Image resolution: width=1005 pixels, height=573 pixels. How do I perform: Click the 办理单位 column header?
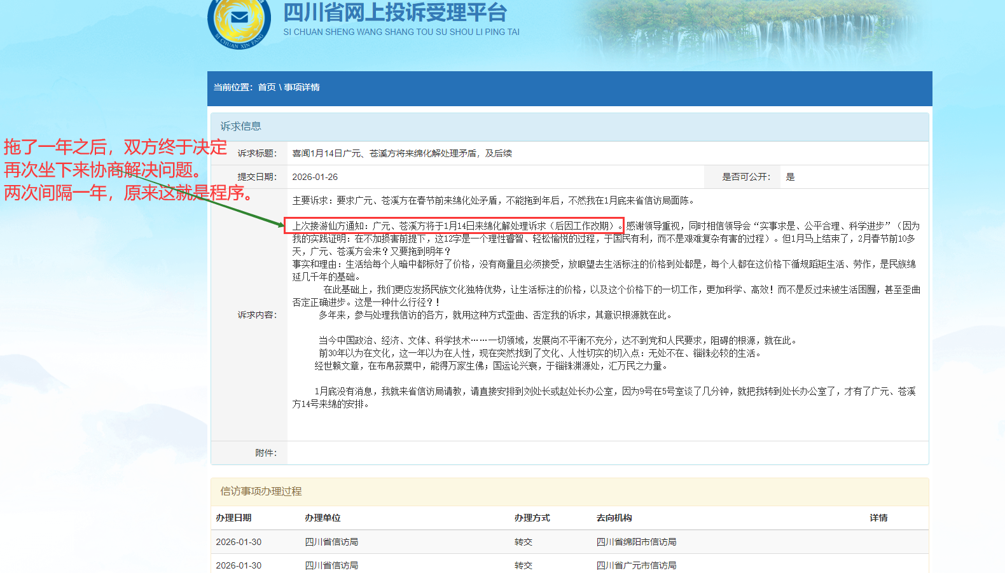[322, 518]
